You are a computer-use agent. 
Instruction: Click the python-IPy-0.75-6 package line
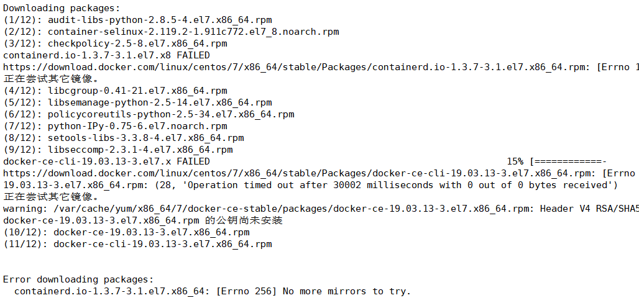(115, 126)
